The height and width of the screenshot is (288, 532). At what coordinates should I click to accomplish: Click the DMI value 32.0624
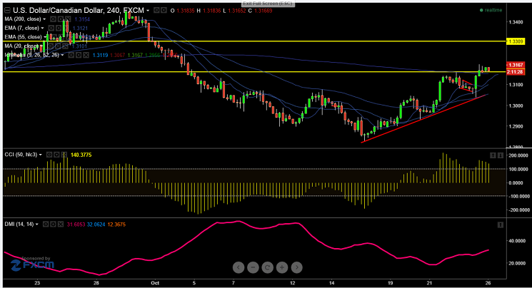pos(96,225)
